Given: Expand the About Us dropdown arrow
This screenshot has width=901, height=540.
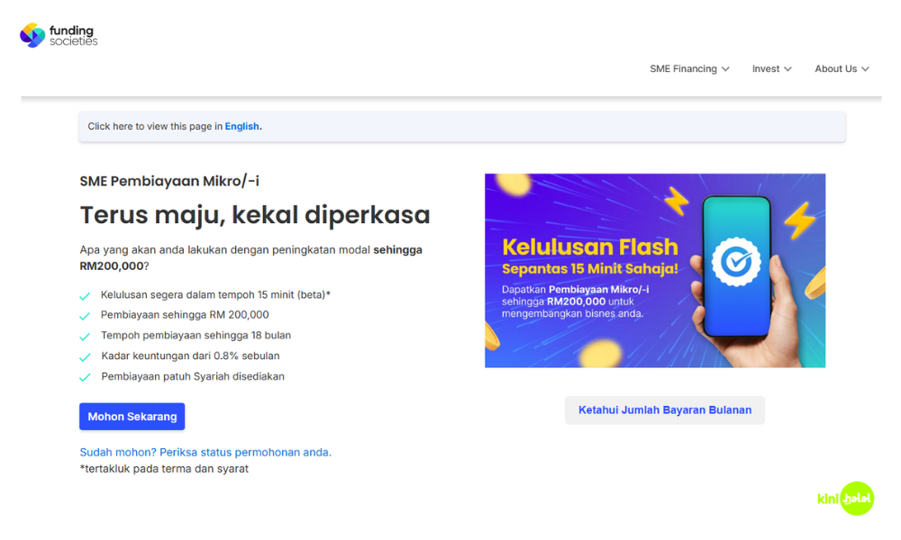Looking at the screenshot, I should pyautogui.click(x=865, y=69).
